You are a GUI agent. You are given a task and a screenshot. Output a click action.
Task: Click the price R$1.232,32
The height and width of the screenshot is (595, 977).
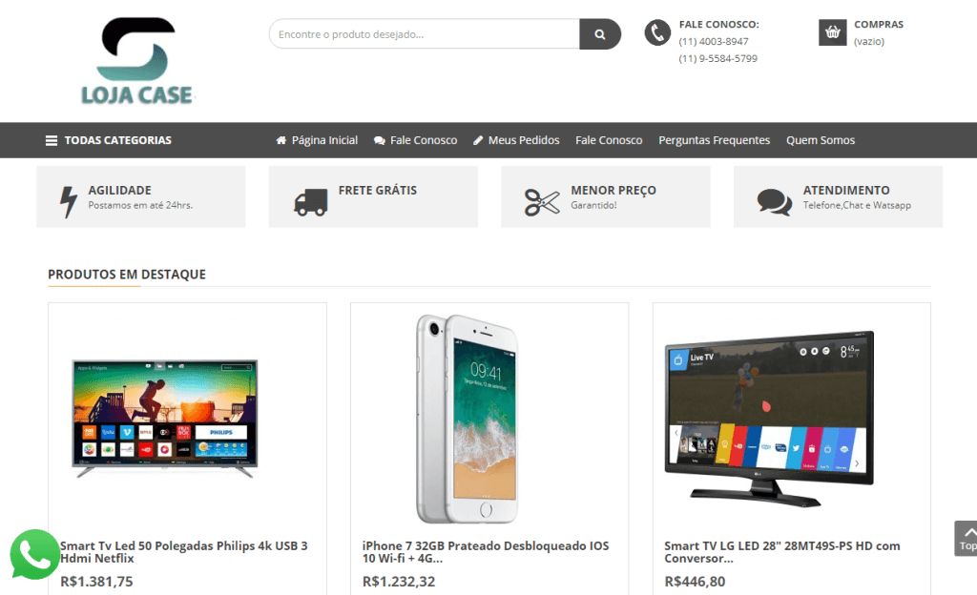[399, 582]
